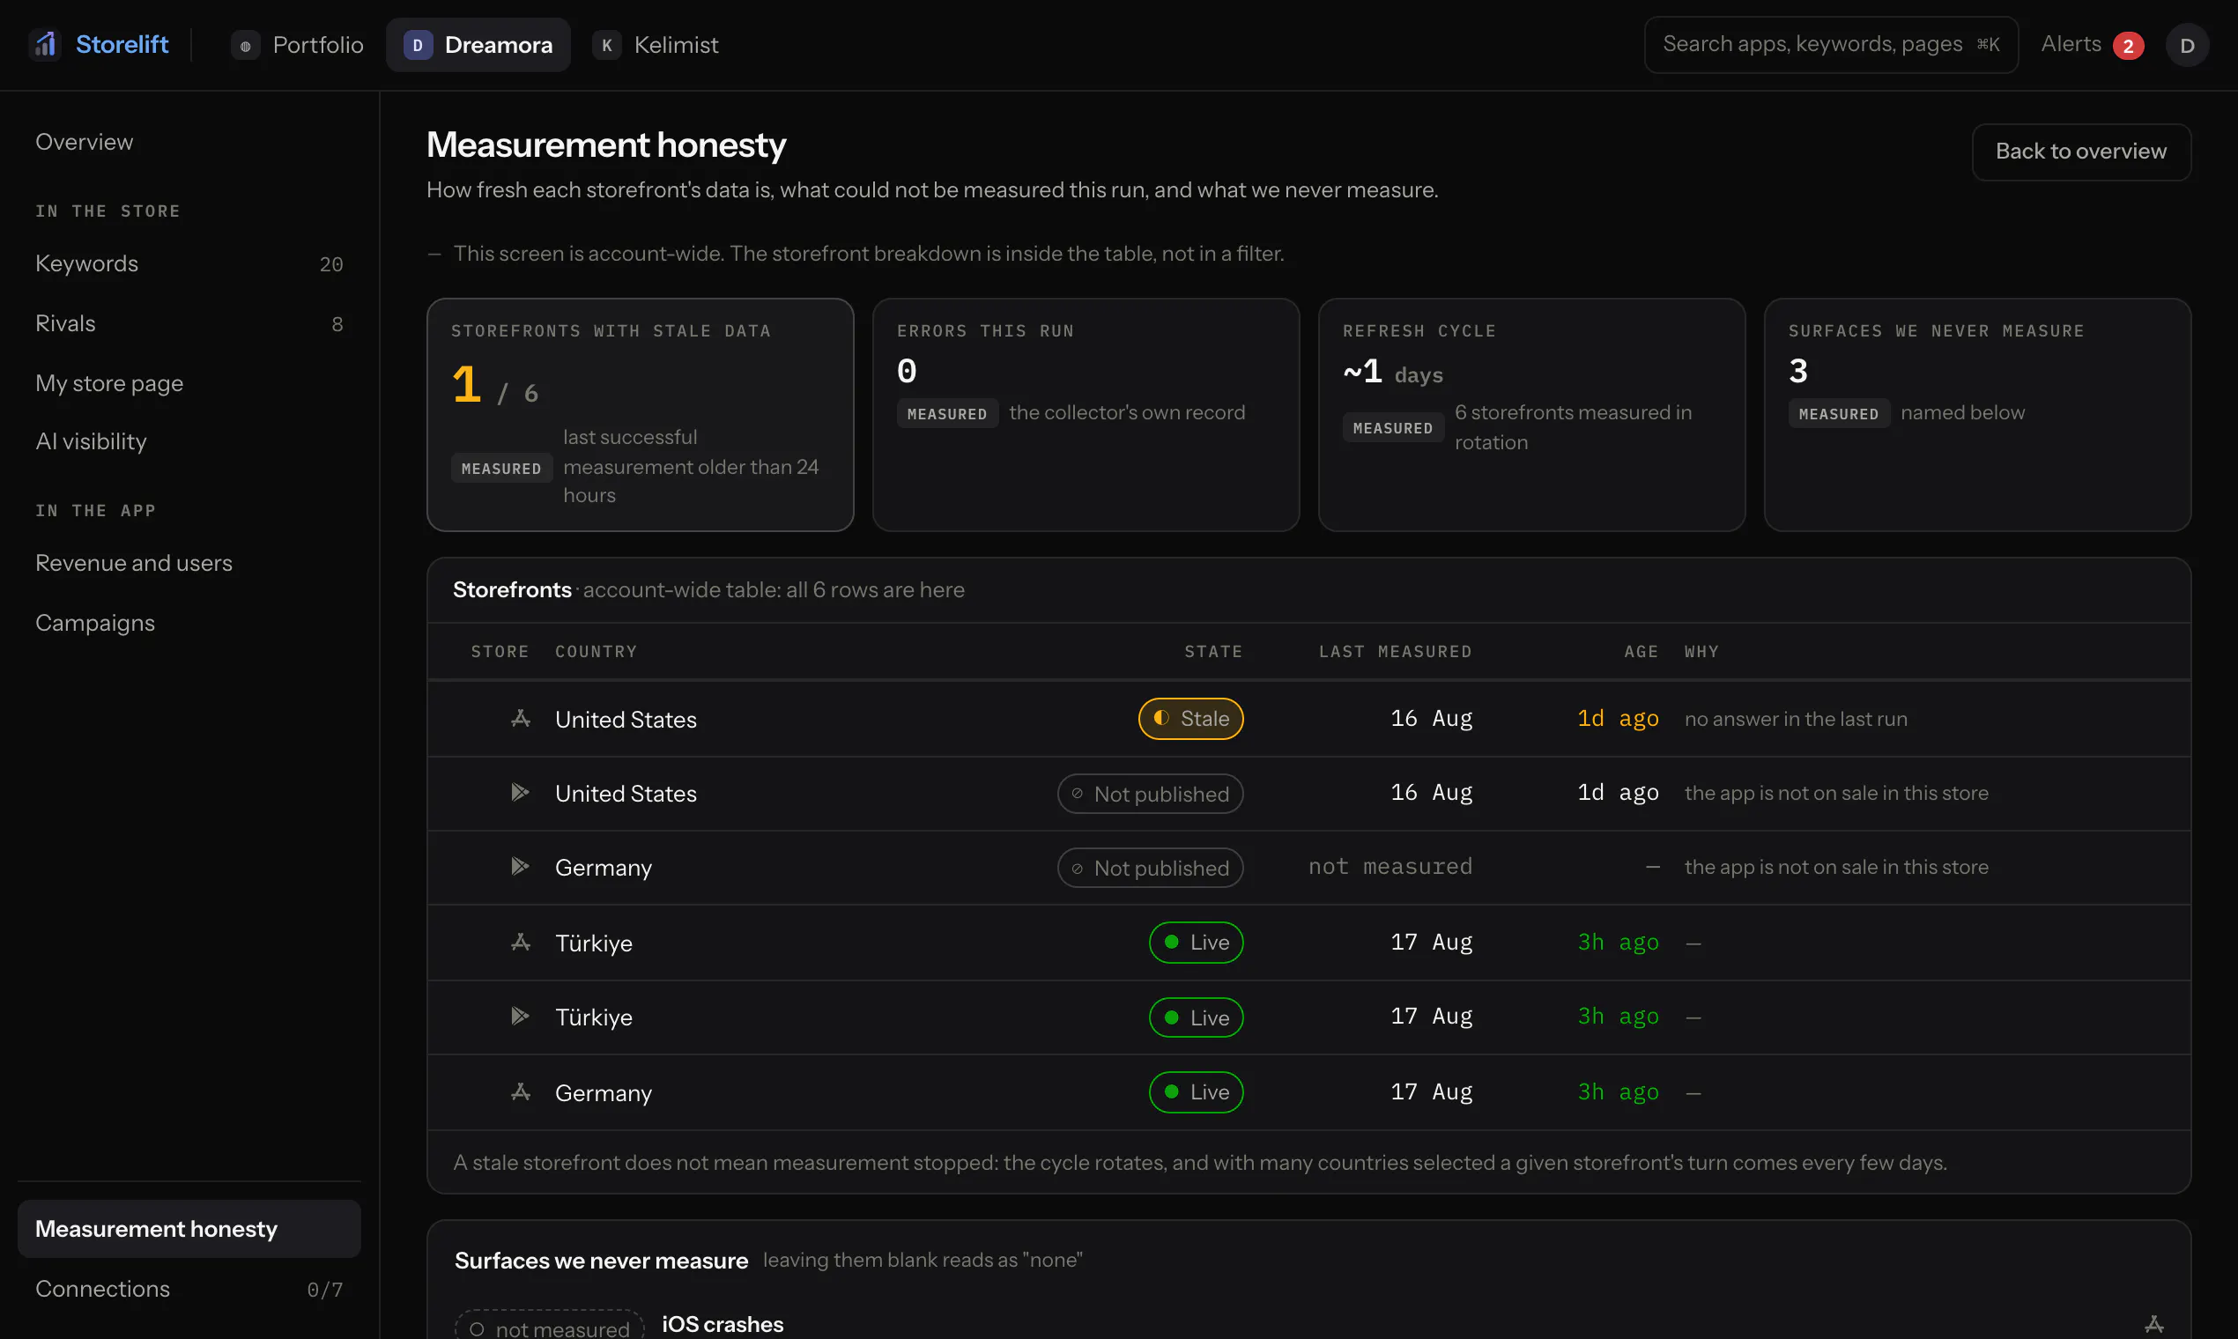Open My store page
Screen dimensions: 2238x1339
click(189, 382)
